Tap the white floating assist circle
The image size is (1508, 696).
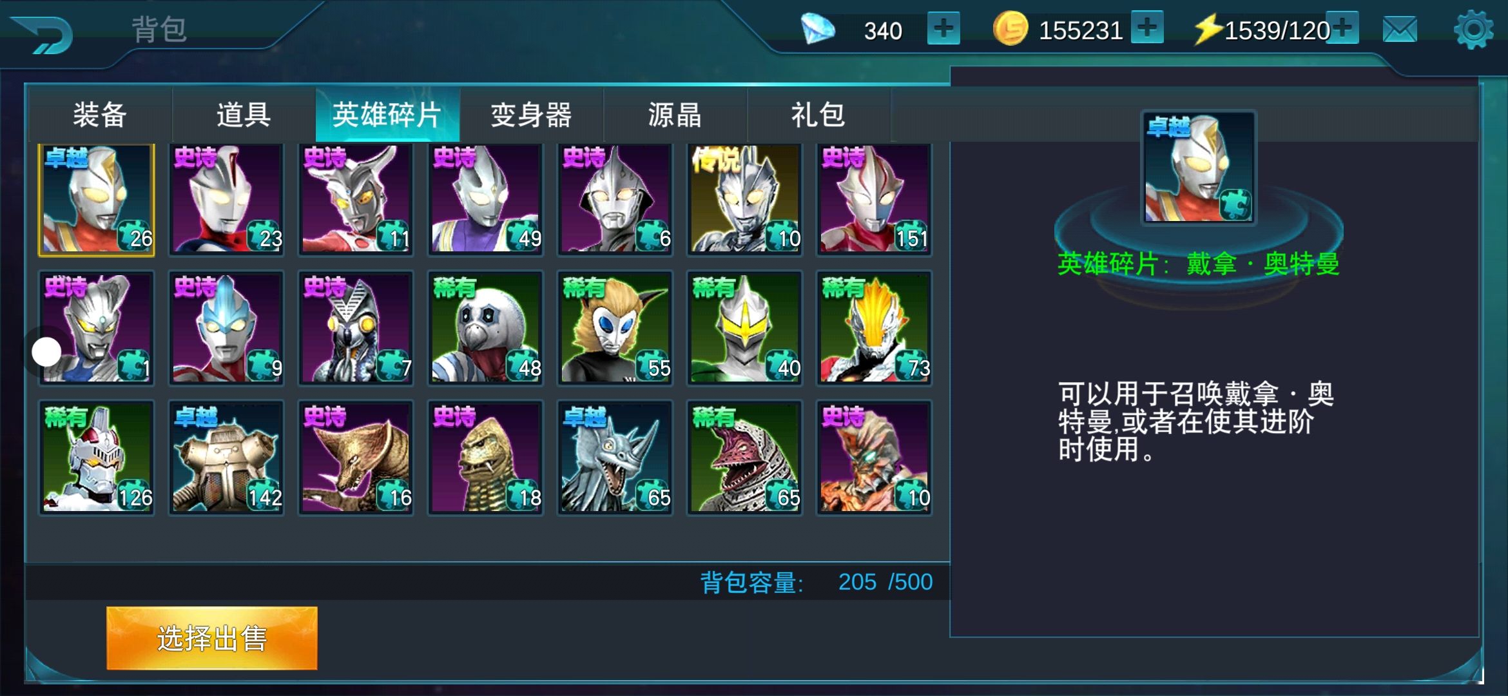click(x=46, y=352)
